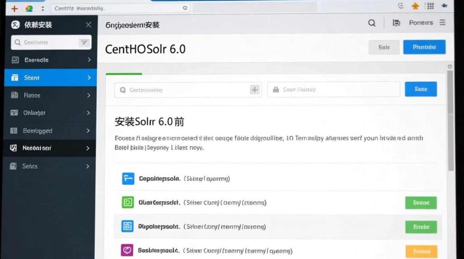
Task: Click the green progress bar above the search fields
Action: (x=124, y=73)
